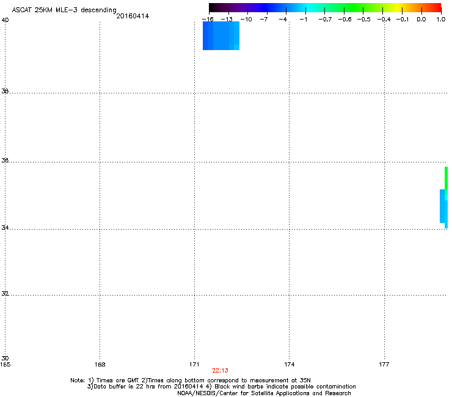Click the 0.0 color scale label

coord(421,20)
